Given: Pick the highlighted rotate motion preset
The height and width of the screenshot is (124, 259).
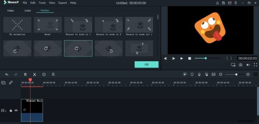Looking at the screenshot, I should pos(78,48).
